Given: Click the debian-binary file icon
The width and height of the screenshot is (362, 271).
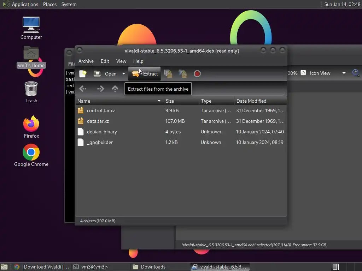Looking at the screenshot, I should click(x=81, y=132).
